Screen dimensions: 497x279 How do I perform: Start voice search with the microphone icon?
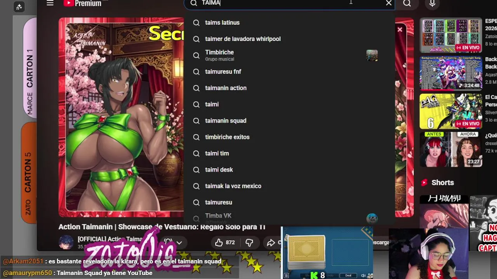pyautogui.click(x=432, y=3)
